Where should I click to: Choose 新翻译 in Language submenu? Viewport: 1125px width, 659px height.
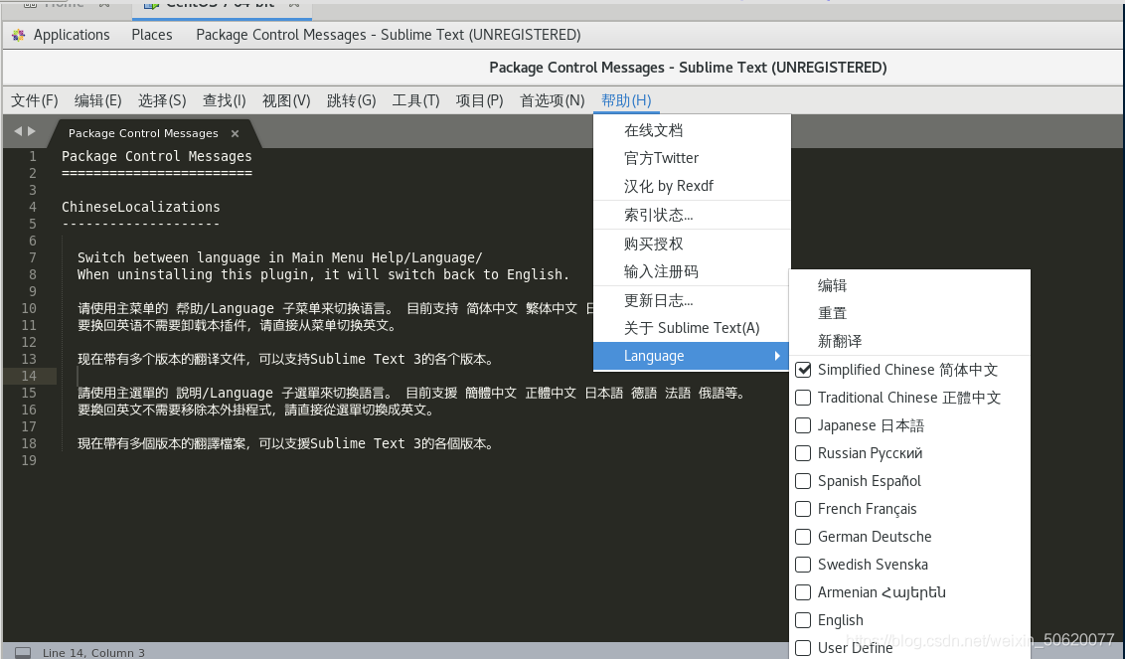tap(909, 341)
